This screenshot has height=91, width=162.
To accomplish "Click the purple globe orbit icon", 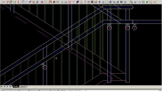I will 110,2.
